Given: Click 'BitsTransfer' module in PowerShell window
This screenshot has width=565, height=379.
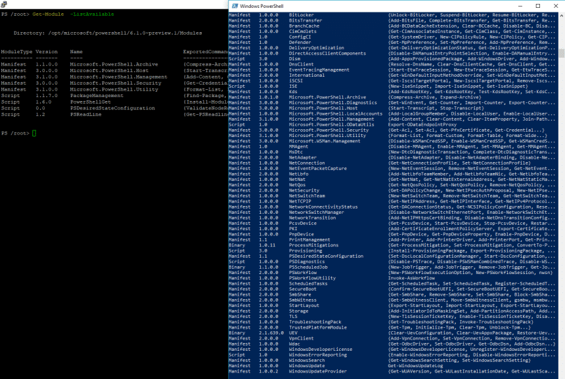Looking at the screenshot, I should (x=305, y=20).
